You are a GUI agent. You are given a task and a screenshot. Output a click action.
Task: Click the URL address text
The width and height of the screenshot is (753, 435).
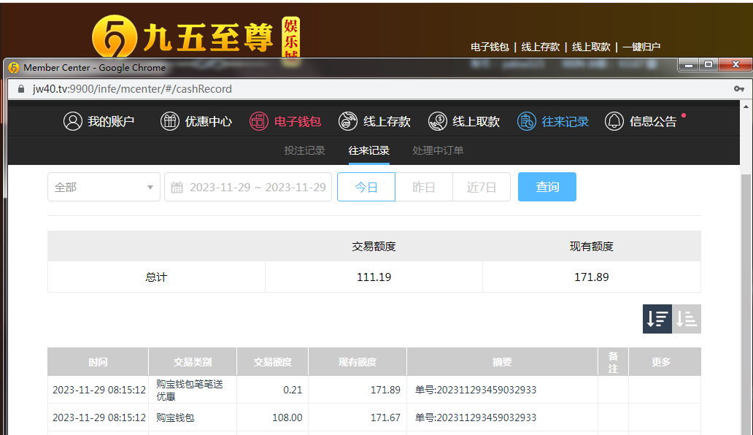[132, 89]
